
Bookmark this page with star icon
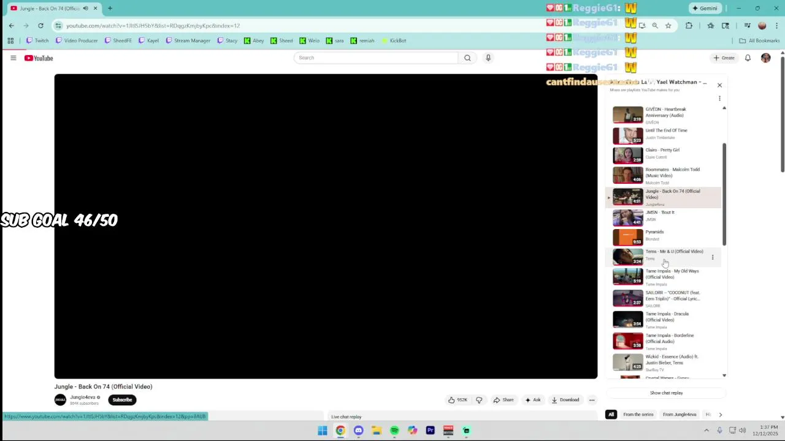(668, 26)
